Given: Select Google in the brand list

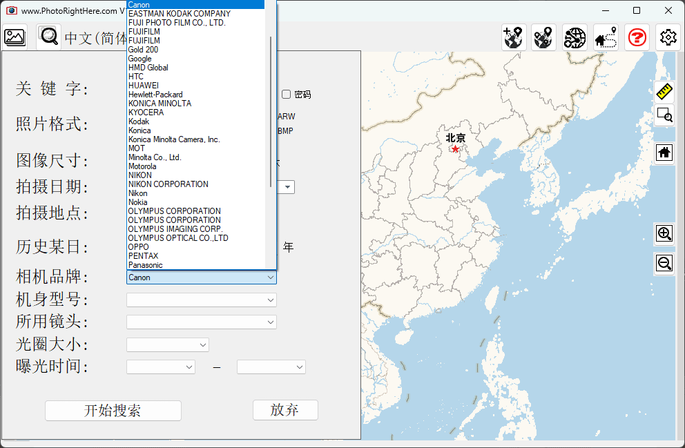Looking at the screenshot, I should (x=195, y=59).
